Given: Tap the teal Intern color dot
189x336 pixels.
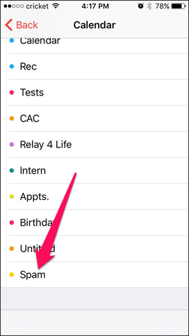Looking at the screenshot, I should pyautogui.click(x=12, y=170).
